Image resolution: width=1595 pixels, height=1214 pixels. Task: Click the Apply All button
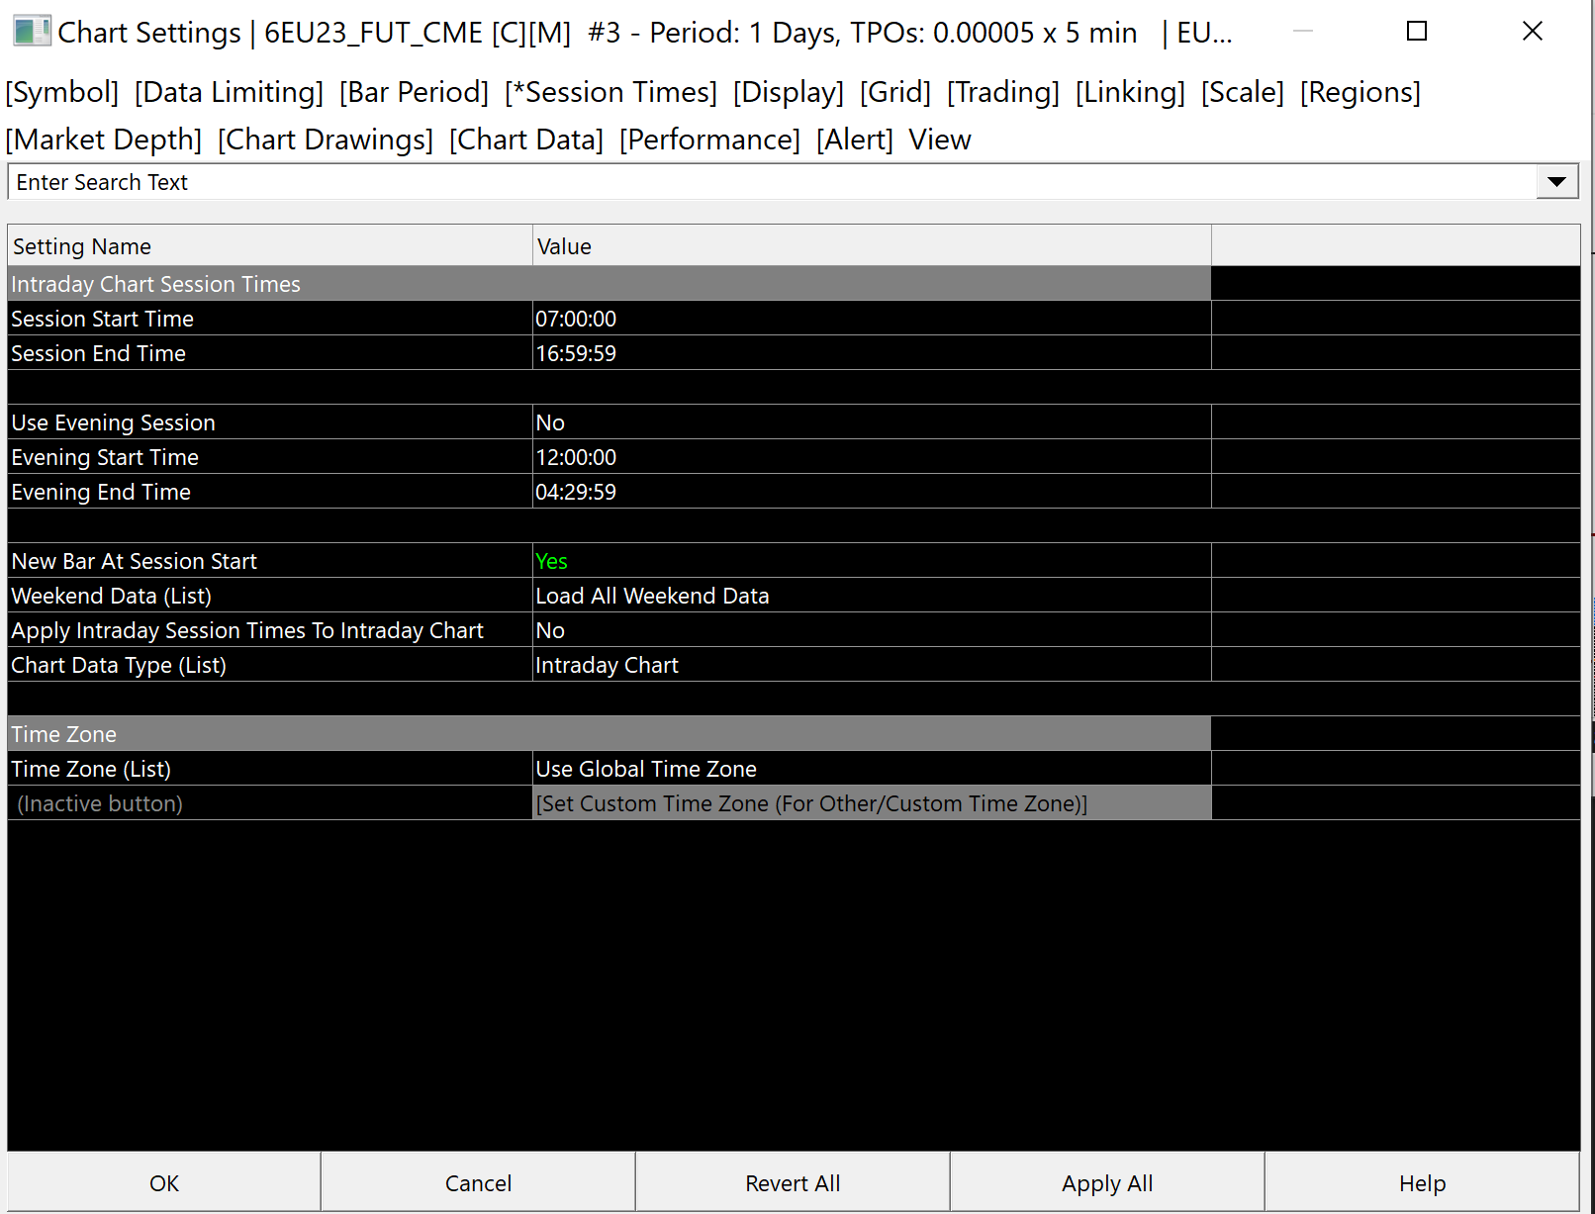pos(1107,1182)
